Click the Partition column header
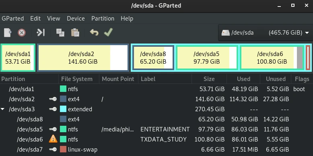Screen dimensions: 313x156 coord(29,79)
